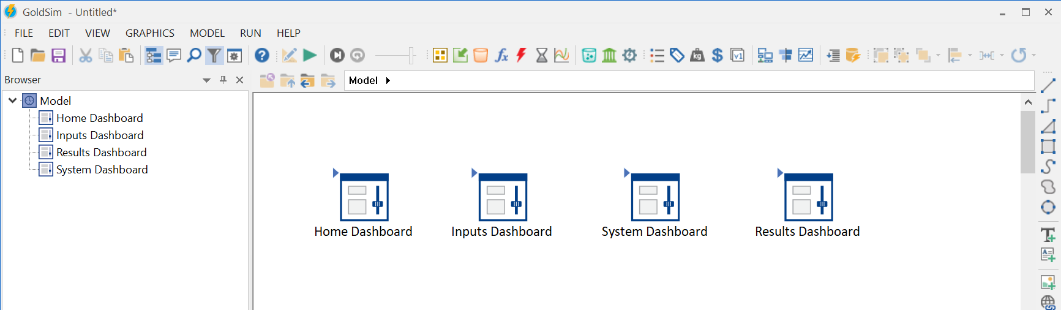Click the orange database lightning icon
This screenshot has width=1061, height=310.
853,56
